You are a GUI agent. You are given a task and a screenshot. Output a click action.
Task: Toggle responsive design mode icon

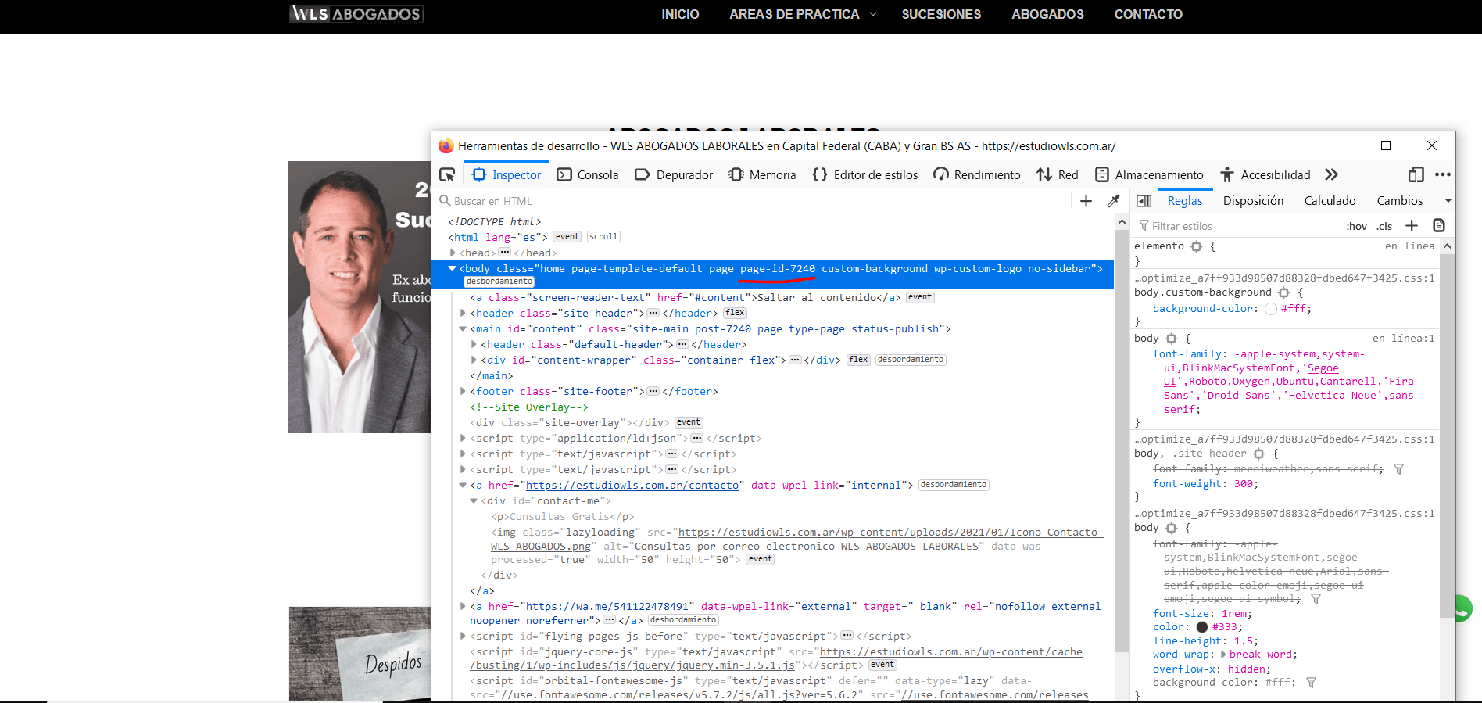point(1416,174)
